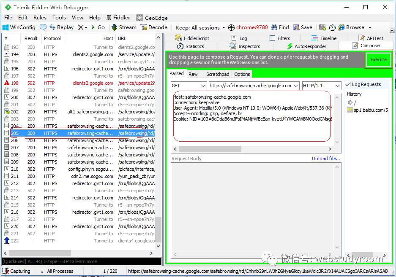396x277 pixels.
Task: Click the Go resume button
Action: 98,27
